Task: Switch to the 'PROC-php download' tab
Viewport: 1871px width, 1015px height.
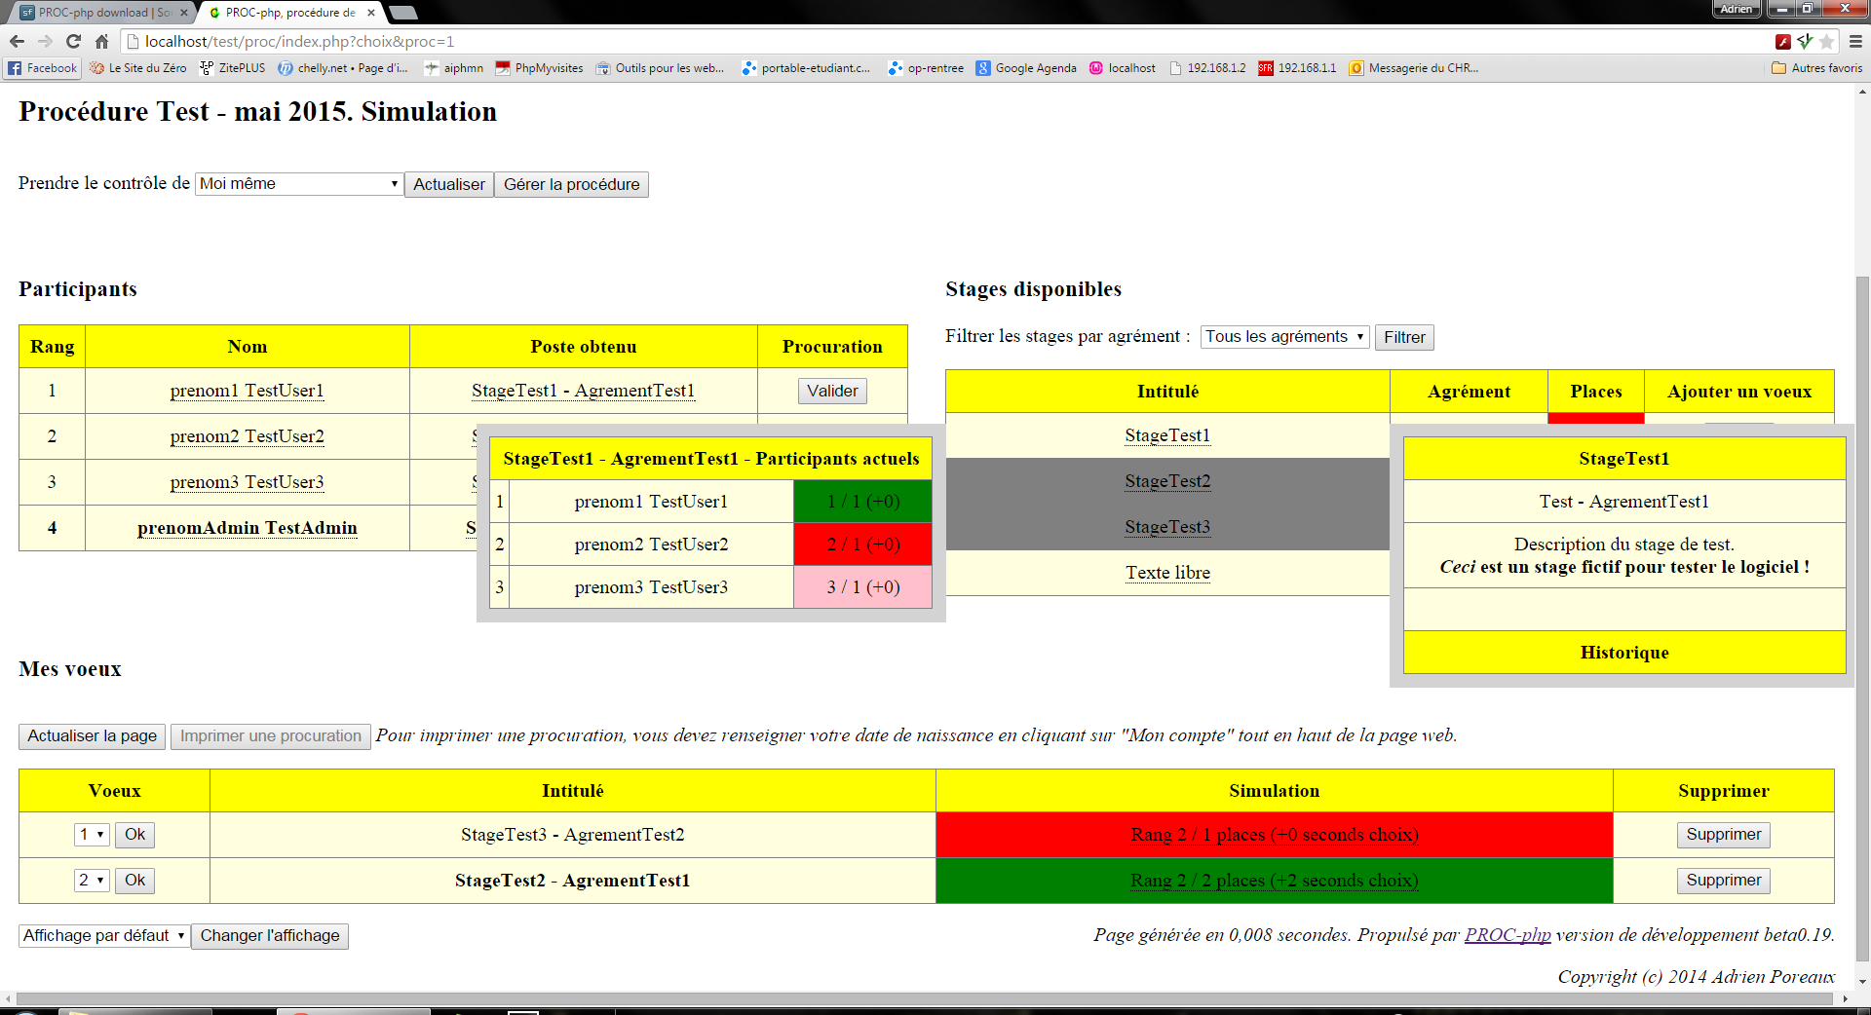Action: click(x=95, y=13)
